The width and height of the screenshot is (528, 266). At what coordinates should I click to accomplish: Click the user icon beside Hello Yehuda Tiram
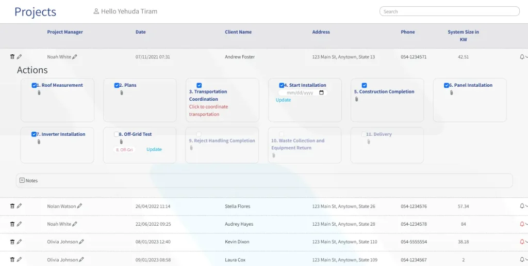pos(96,11)
